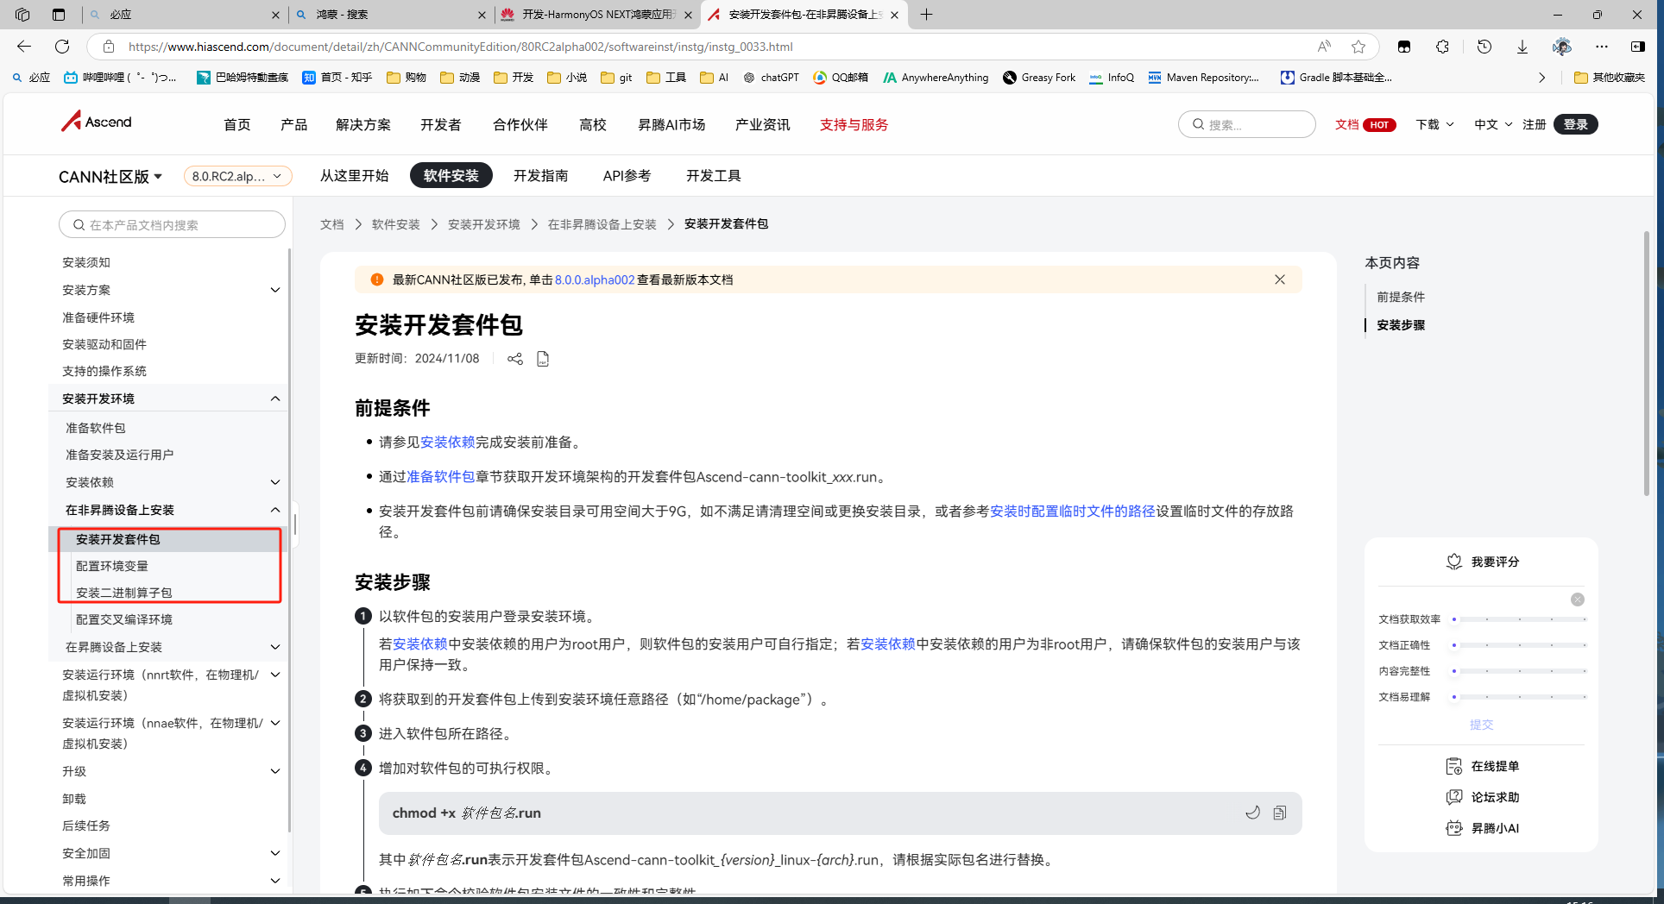
Task: Open 软件安装 breadcrumb
Action: click(x=395, y=224)
